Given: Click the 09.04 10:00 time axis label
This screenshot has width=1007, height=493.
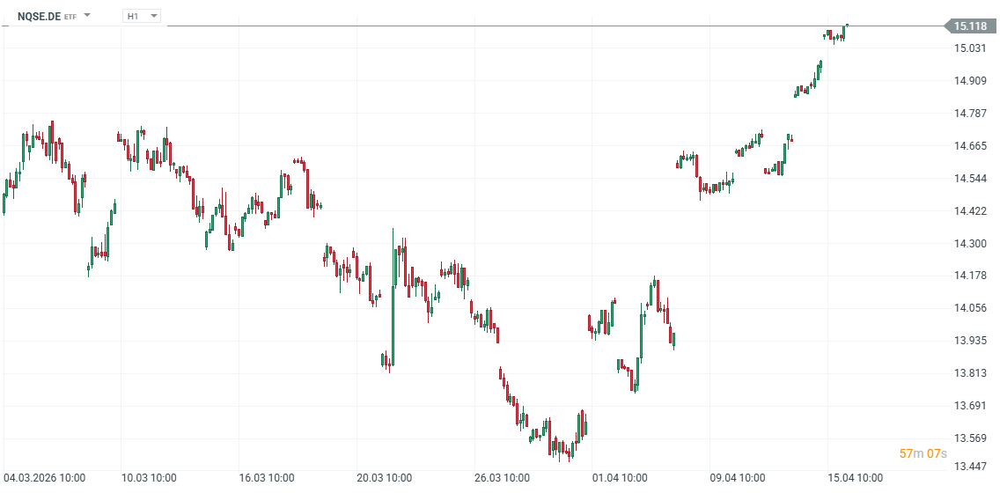Looking at the screenshot, I should [x=738, y=478].
